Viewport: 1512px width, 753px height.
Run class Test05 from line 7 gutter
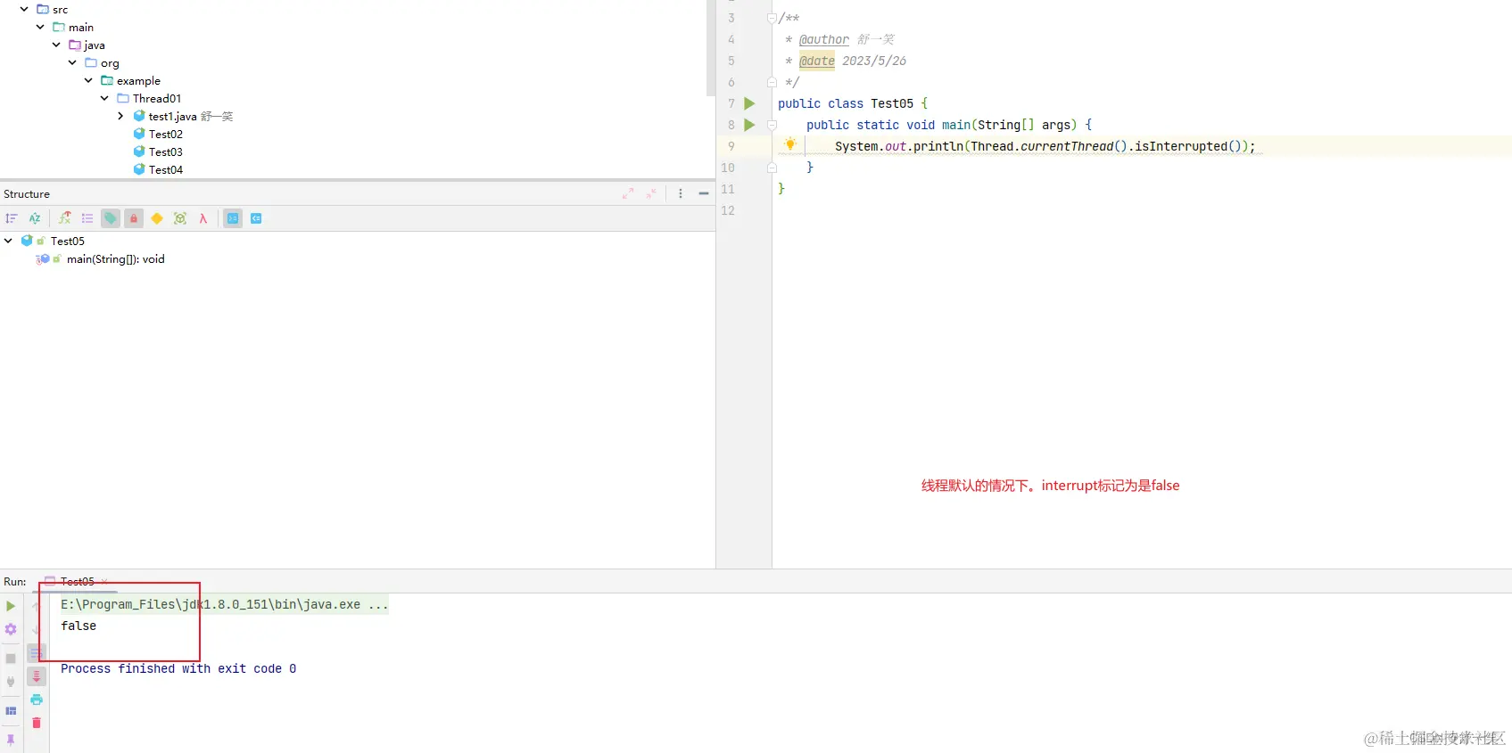tap(749, 103)
